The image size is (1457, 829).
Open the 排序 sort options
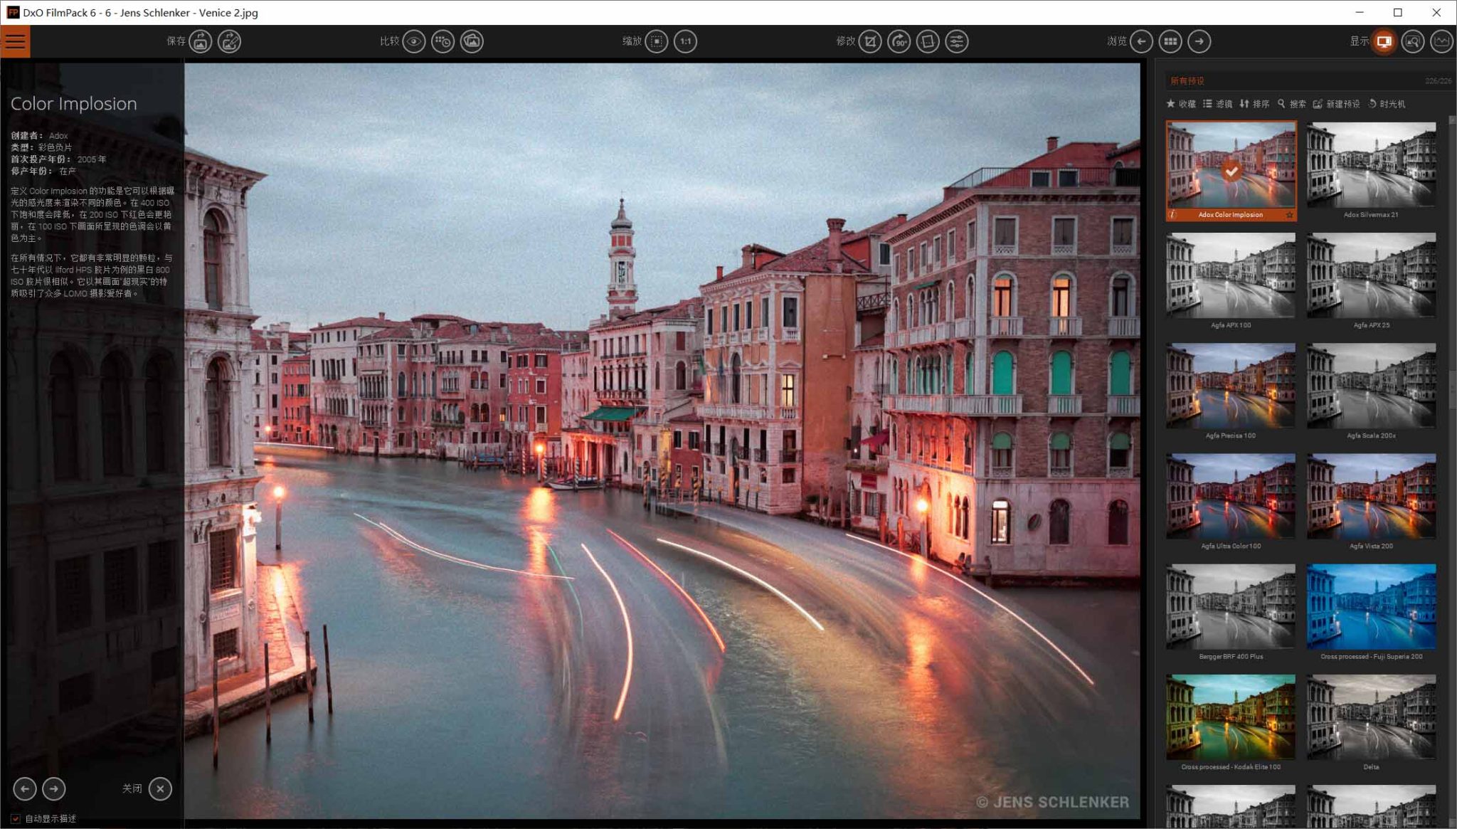1254,104
